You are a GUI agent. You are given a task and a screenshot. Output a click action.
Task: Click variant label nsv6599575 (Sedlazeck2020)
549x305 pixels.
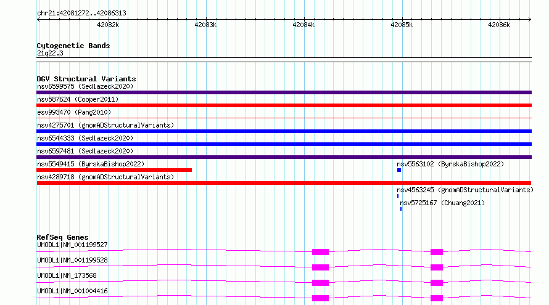point(85,86)
